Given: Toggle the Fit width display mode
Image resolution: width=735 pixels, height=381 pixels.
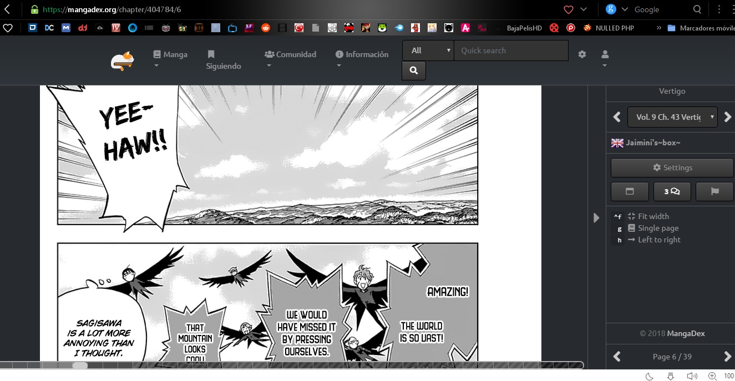Looking at the screenshot, I should [x=653, y=216].
